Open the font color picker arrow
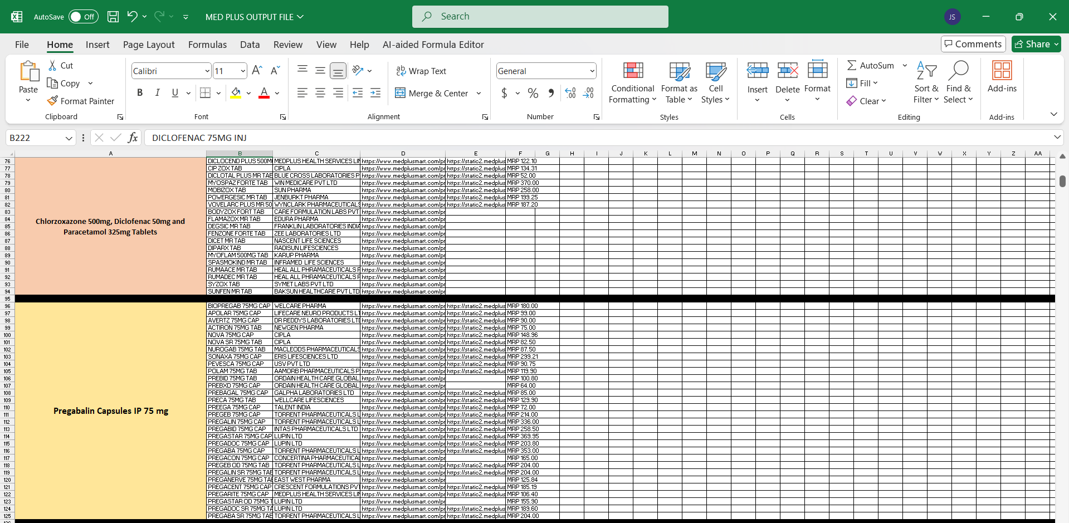Viewport: 1069px width, 523px height. tap(277, 93)
